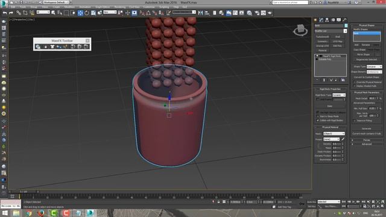Open the Display command panel tab

click(339, 20)
